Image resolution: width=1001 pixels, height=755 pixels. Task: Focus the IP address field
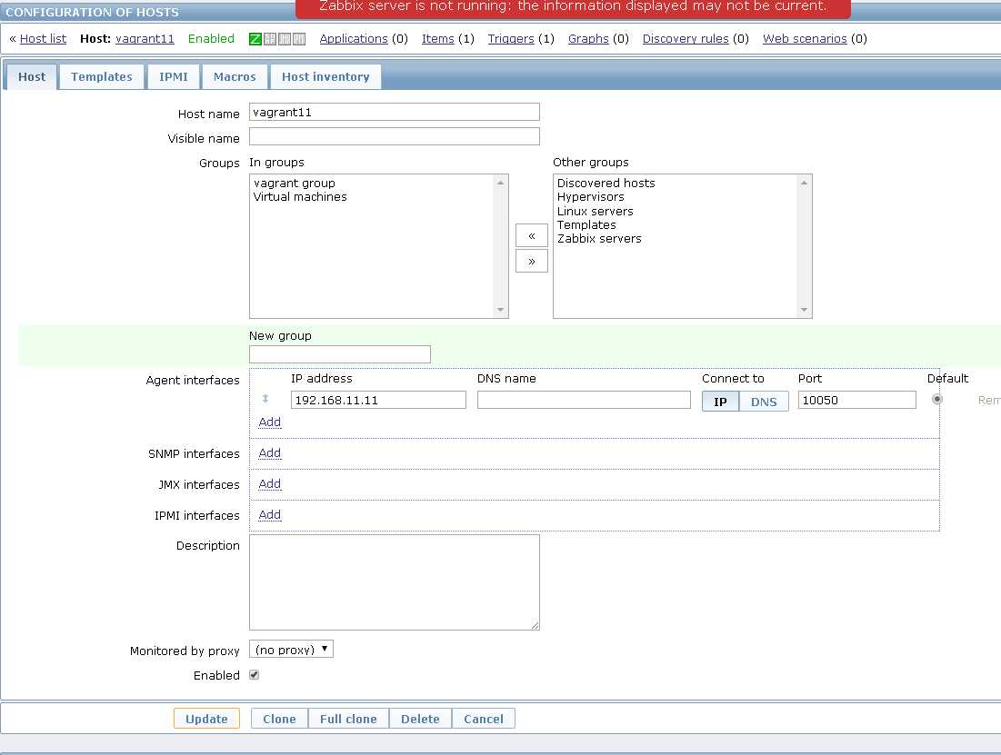pos(378,400)
